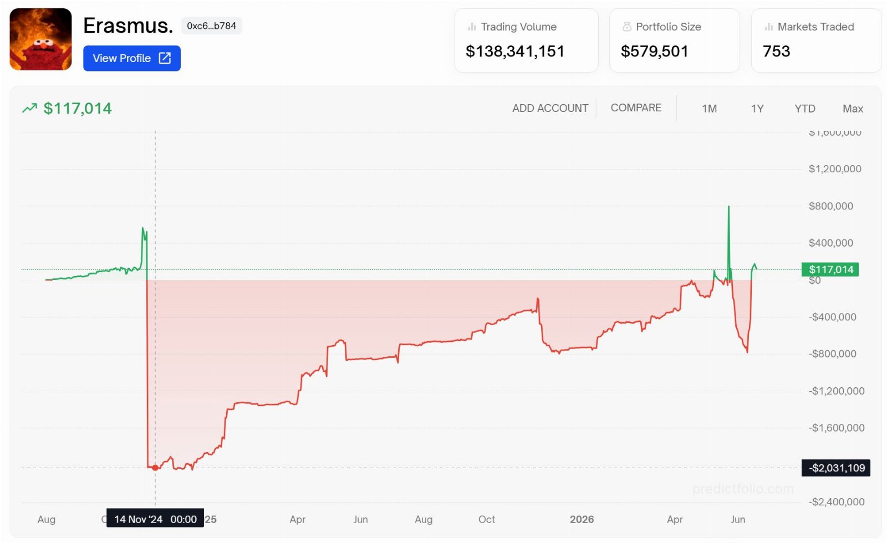Click the 14 Nov '24 00:00 date tooltip
Screen dimensions: 887x543
point(155,519)
